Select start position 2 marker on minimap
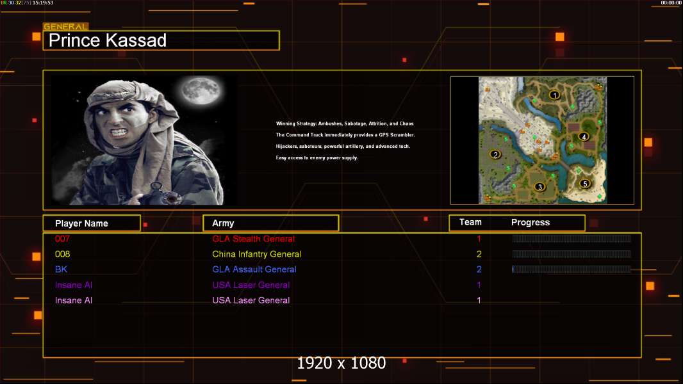Viewport: 683px width, 384px height. click(x=495, y=154)
